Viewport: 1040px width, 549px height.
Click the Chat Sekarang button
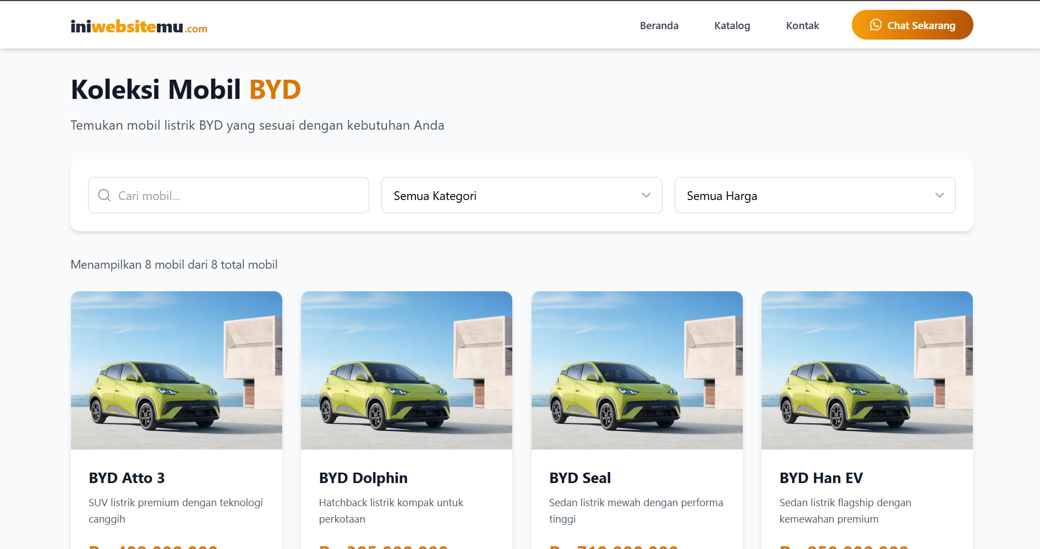pyautogui.click(x=912, y=25)
